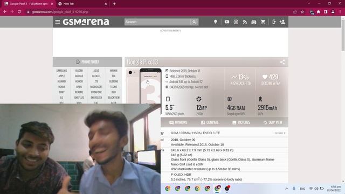
Task: Click the sign up person-plus icon
Action: tap(282, 22)
